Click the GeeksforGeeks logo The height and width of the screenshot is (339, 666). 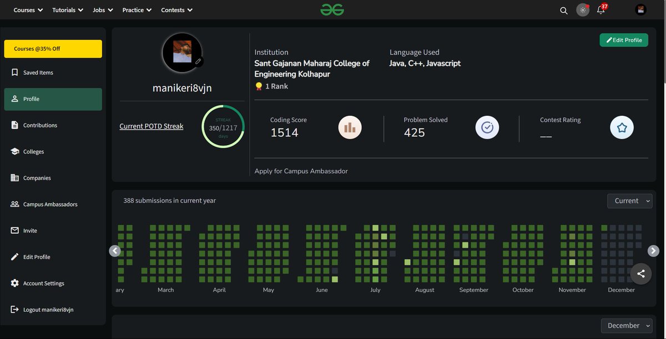tap(332, 9)
